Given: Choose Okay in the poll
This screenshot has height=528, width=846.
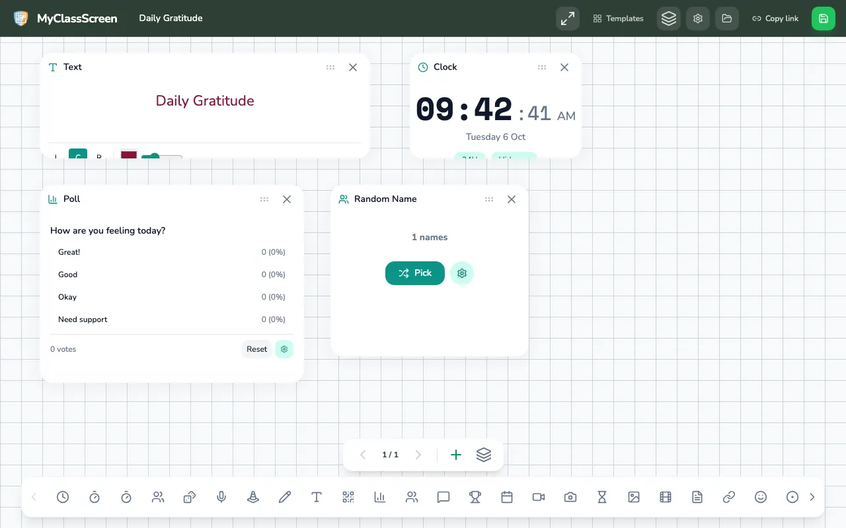Looking at the screenshot, I should click(172, 297).
